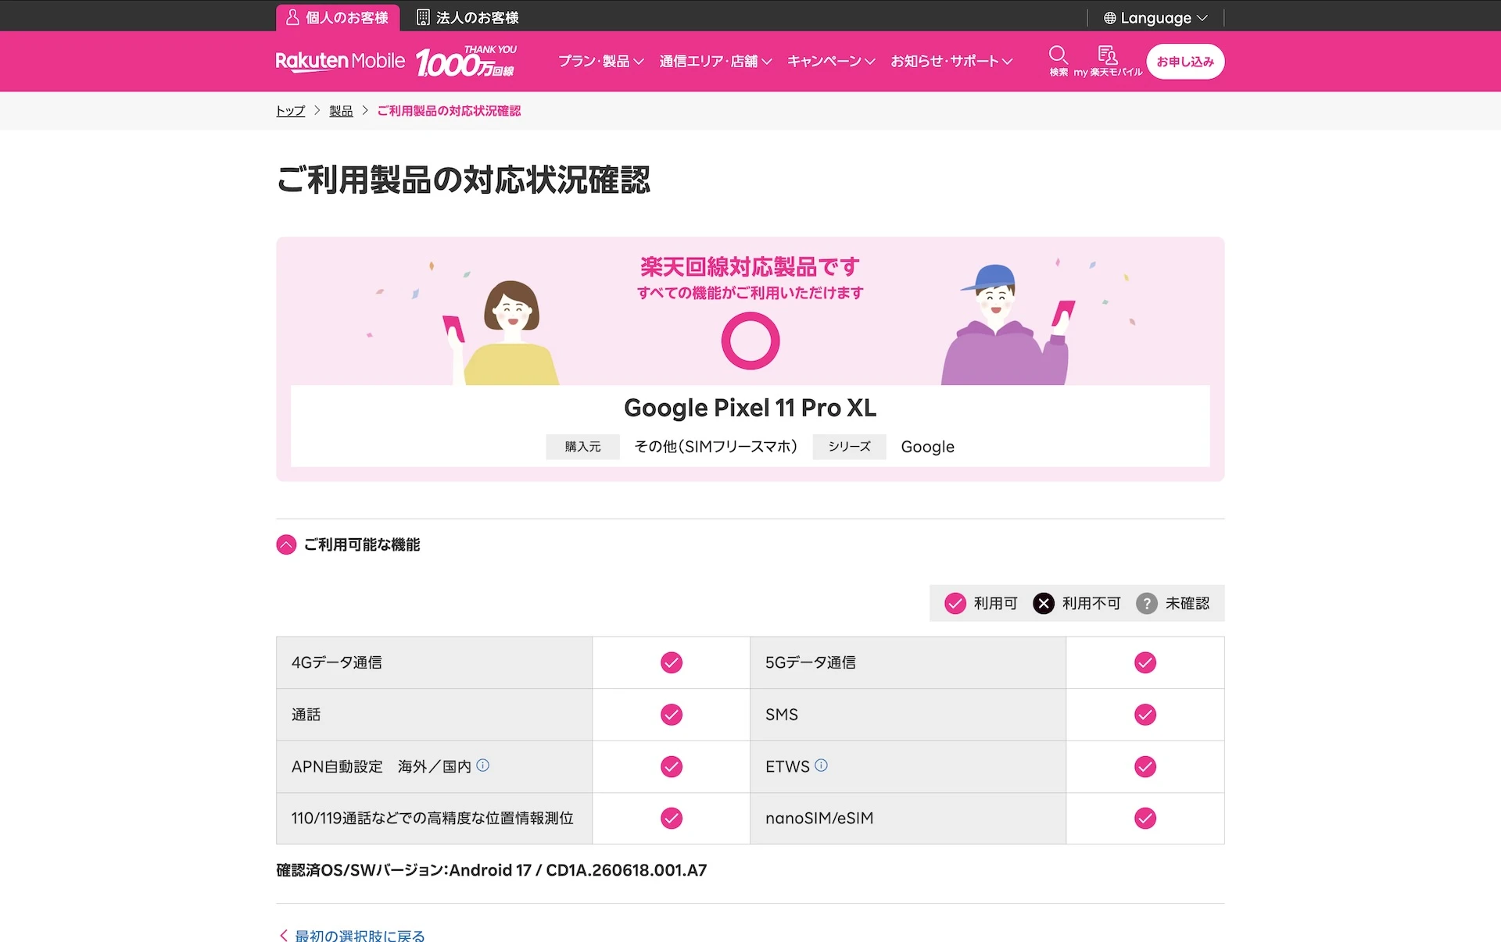
Task: Click the checkmark for 5Gデータ通信
Action: point(1145,662)
